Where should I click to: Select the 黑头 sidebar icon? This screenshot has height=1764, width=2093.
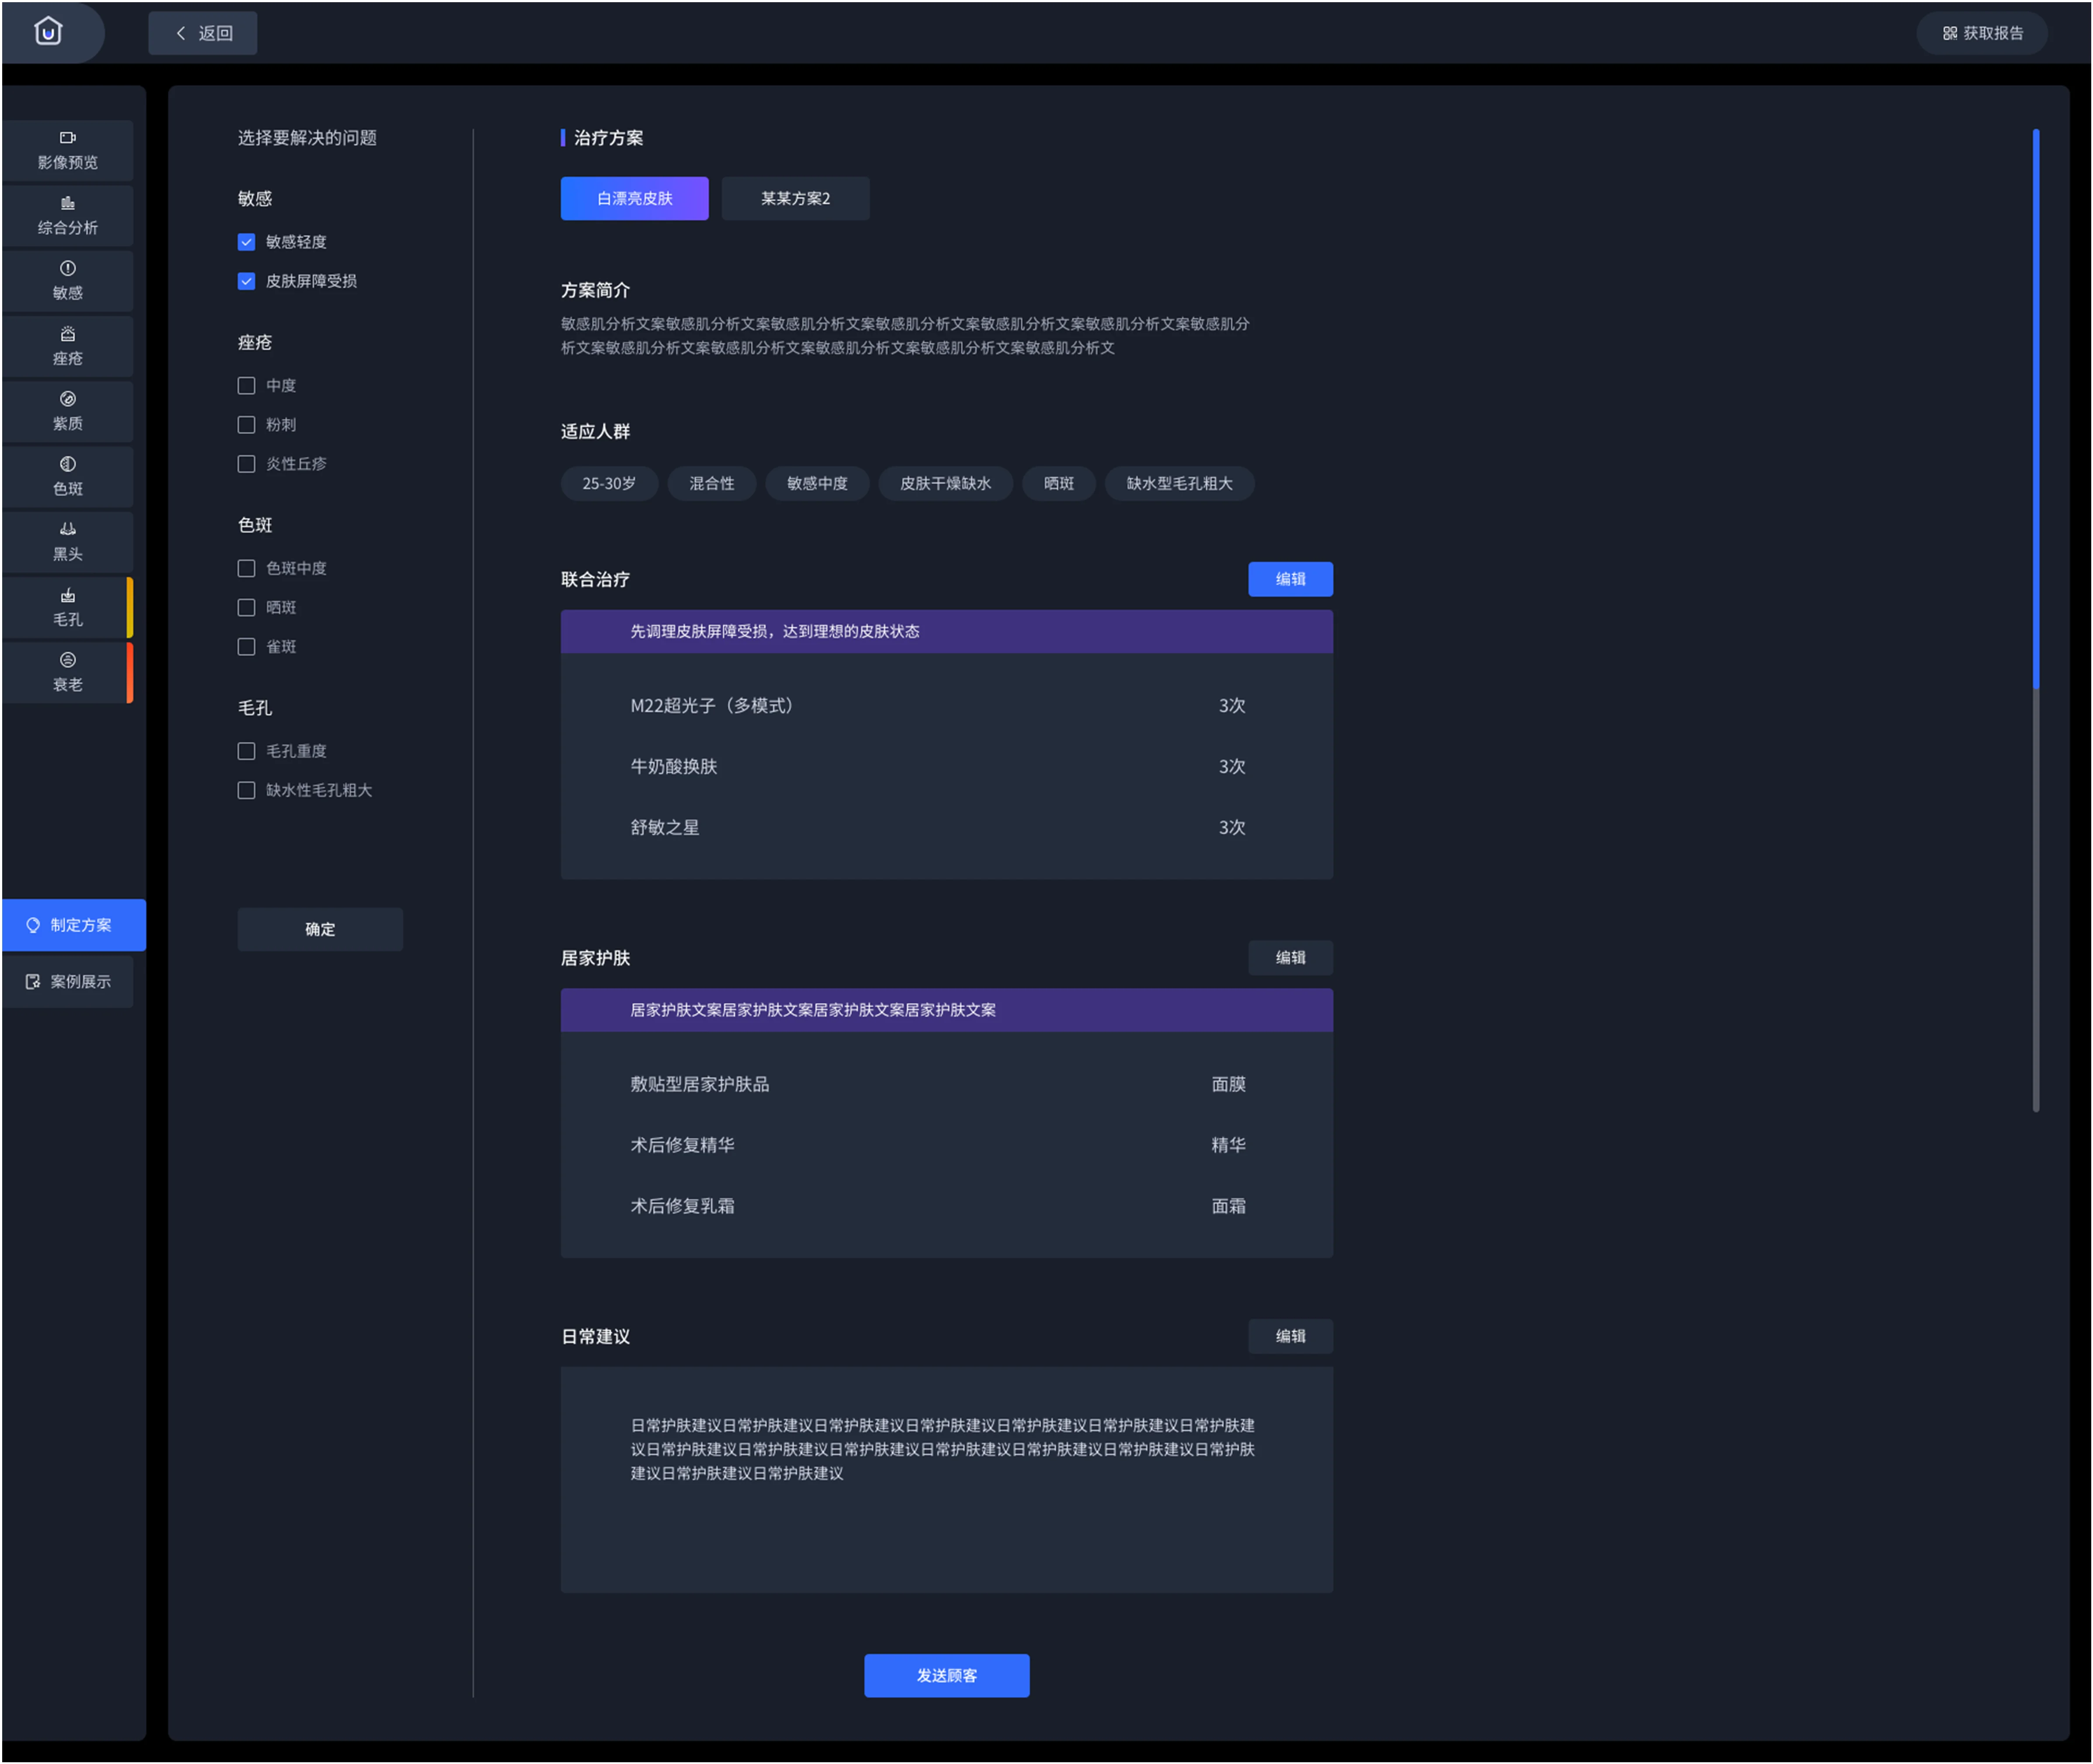[x=67, y=541]
